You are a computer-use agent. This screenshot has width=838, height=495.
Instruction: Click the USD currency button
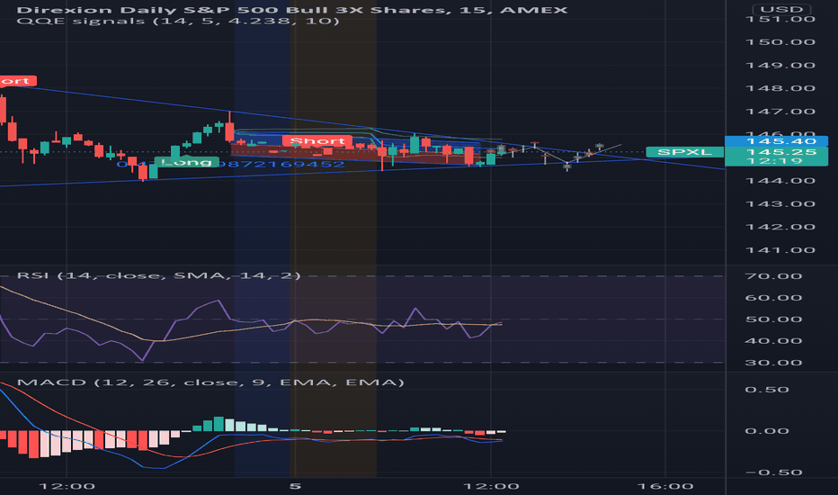(x=781, y=10)
